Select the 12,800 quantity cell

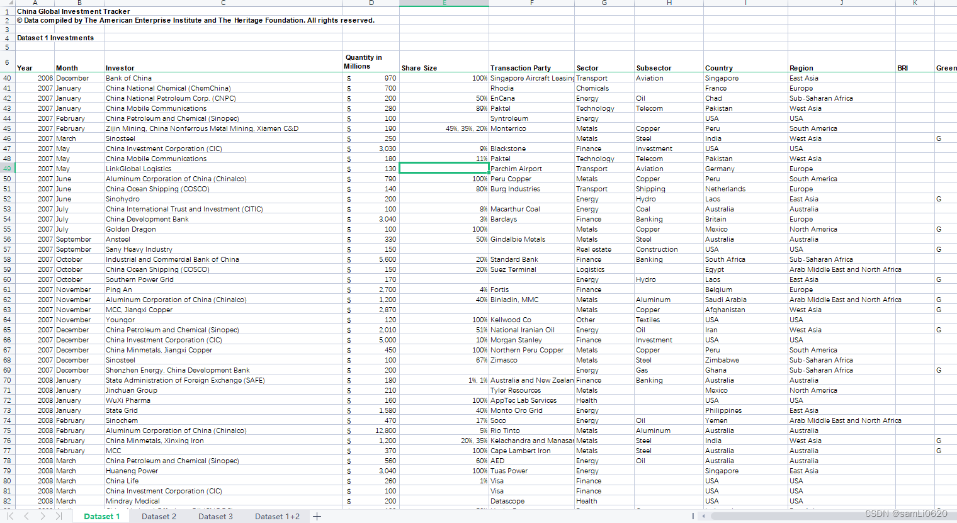[371, 430]
